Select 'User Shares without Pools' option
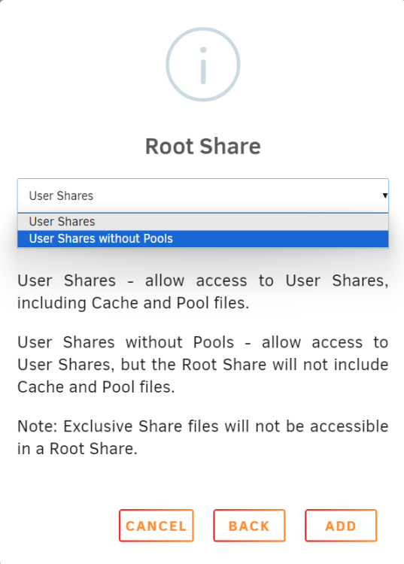This screenshot has height=564, width=404. pyautogui.click(x=203, y=239)
